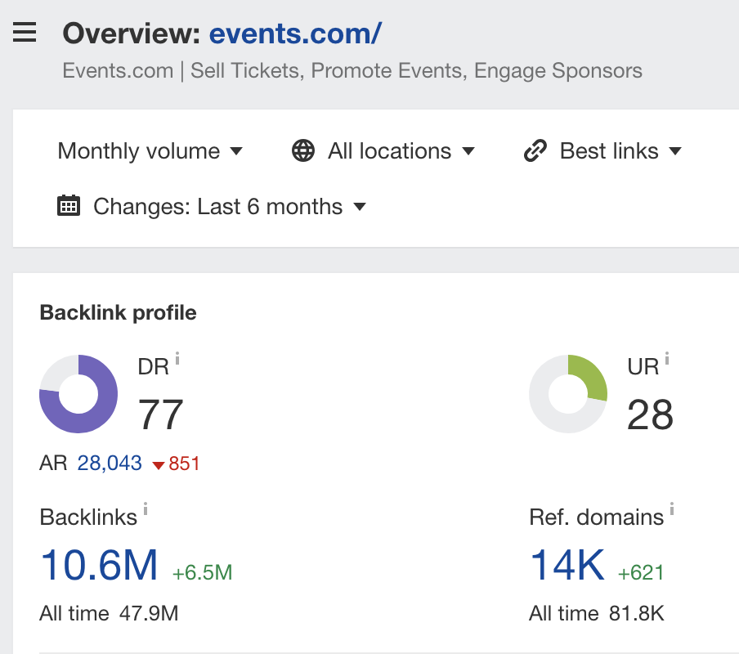Click the globe icon beside All locations
This screenshot has height=654, width=739.
[303, 150]
